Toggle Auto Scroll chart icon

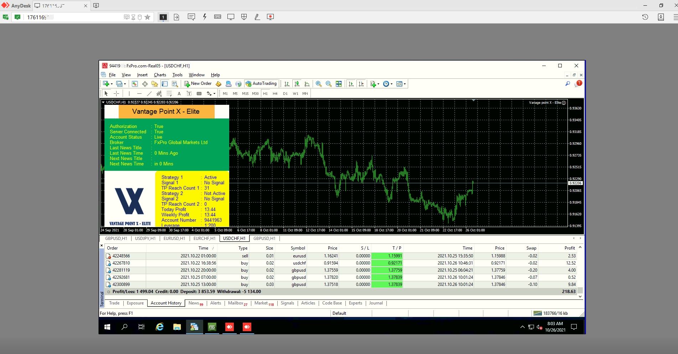click(351, 84)
